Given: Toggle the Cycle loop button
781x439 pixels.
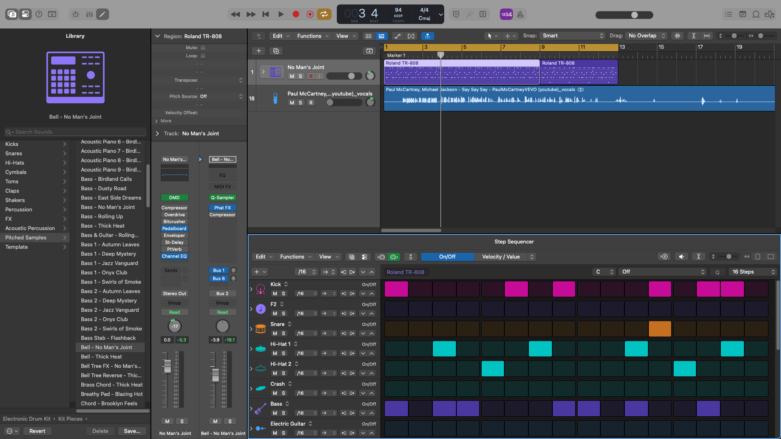Looking at the screenshot, I should (324, 14).
